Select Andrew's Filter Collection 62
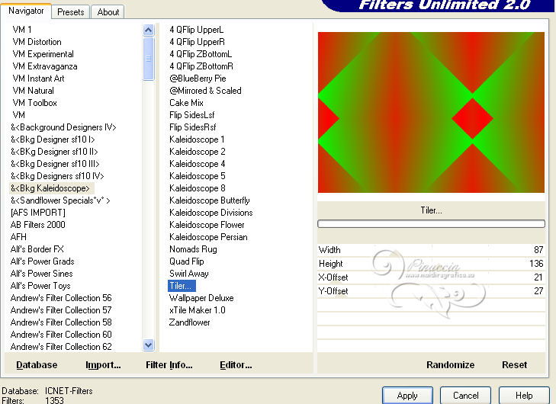This screenshot has width=556, height=404. point(61,347)
